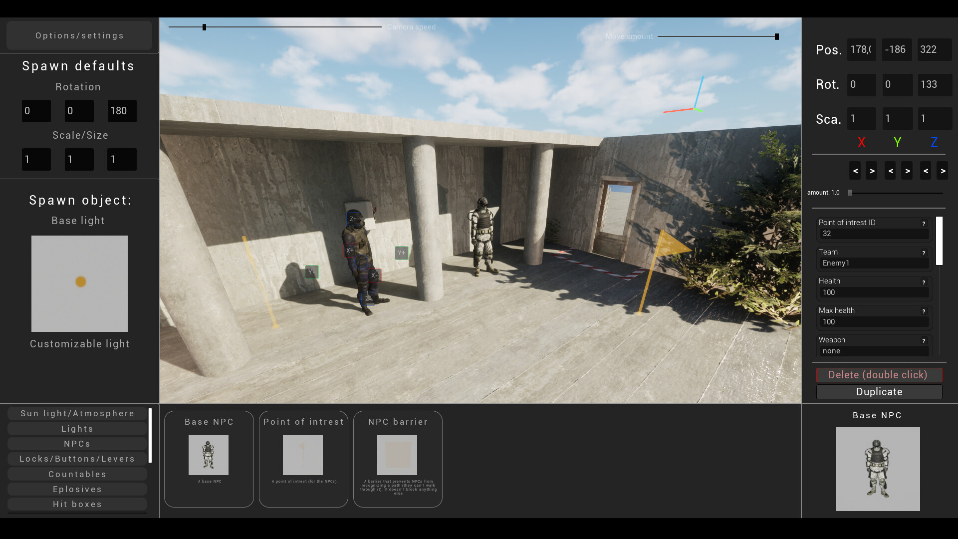Screen dimensions: 958x539
Task: Show help for Weapon field
Action: tap(924, 341)
